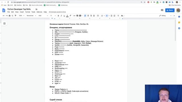Viewport: 182px width, 102px height.
Task: Click the Undo arrow in toolbar
Action: (4, 16)
